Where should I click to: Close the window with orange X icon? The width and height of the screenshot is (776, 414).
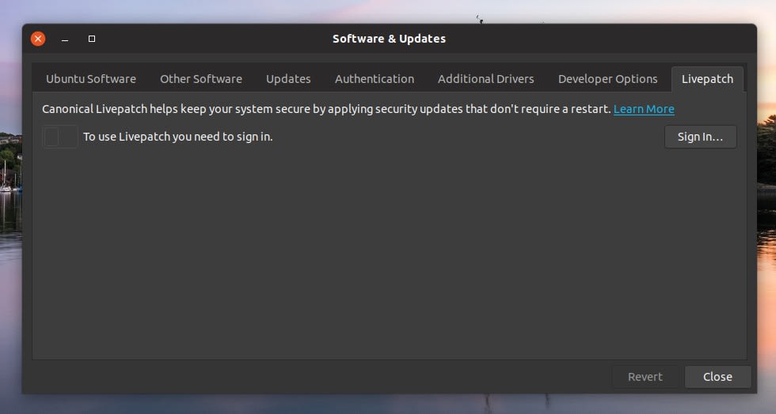coord(38,39)
